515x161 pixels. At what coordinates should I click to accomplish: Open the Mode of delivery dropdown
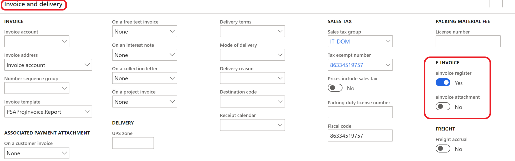click(x=280, y=55)
